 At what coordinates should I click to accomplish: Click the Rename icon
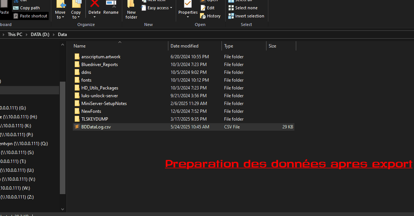click(x=111, y=4)
